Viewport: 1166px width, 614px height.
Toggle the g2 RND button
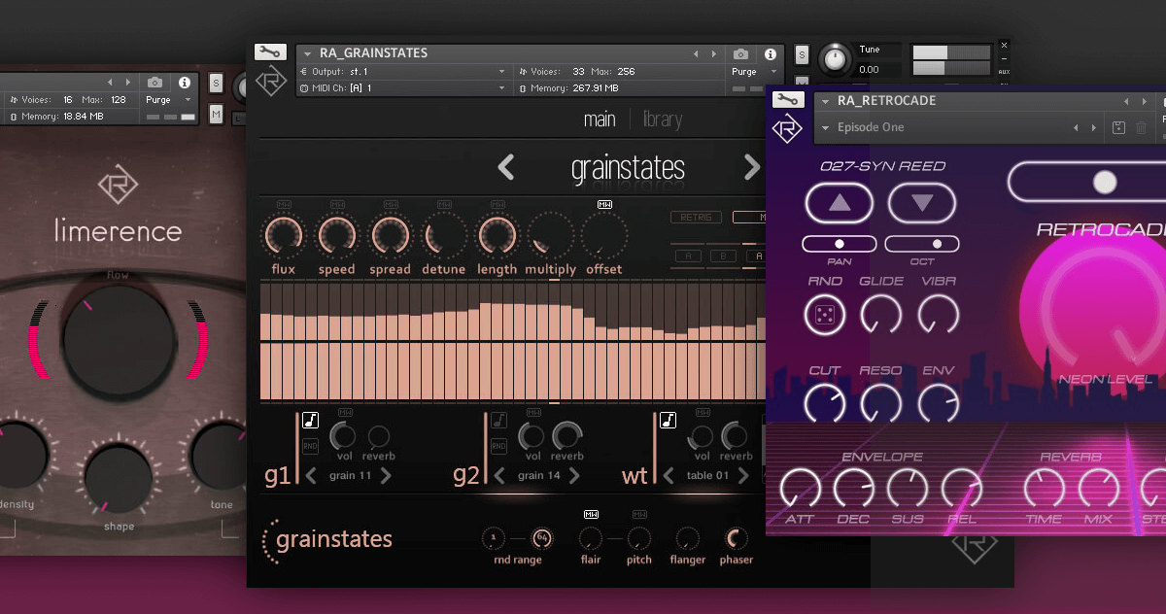click(x=498, y=446)
